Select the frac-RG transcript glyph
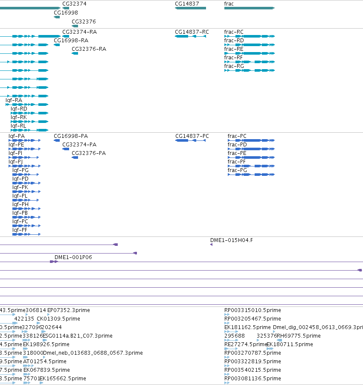Viewport: 363px width, 385px height. pyautogui.click(x=250, y=70)
